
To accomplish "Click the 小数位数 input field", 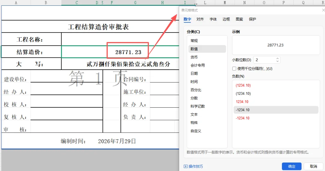I will pyautogui.click(x=265, y=60).
